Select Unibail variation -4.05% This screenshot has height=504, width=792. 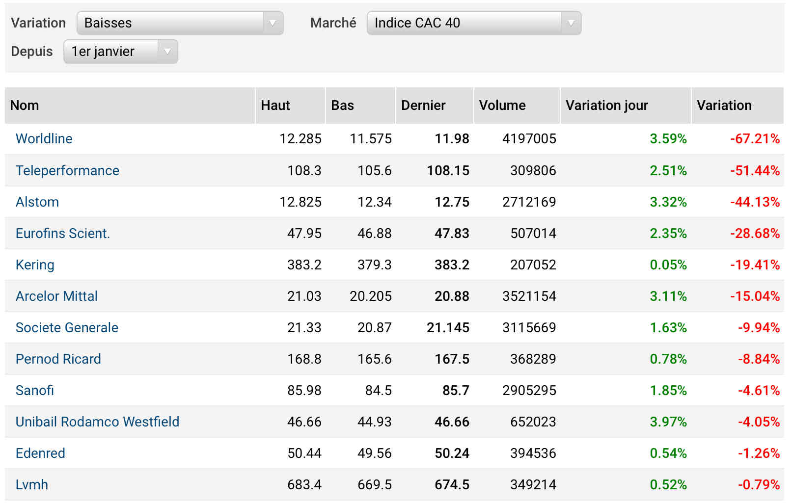pos(759,422)
